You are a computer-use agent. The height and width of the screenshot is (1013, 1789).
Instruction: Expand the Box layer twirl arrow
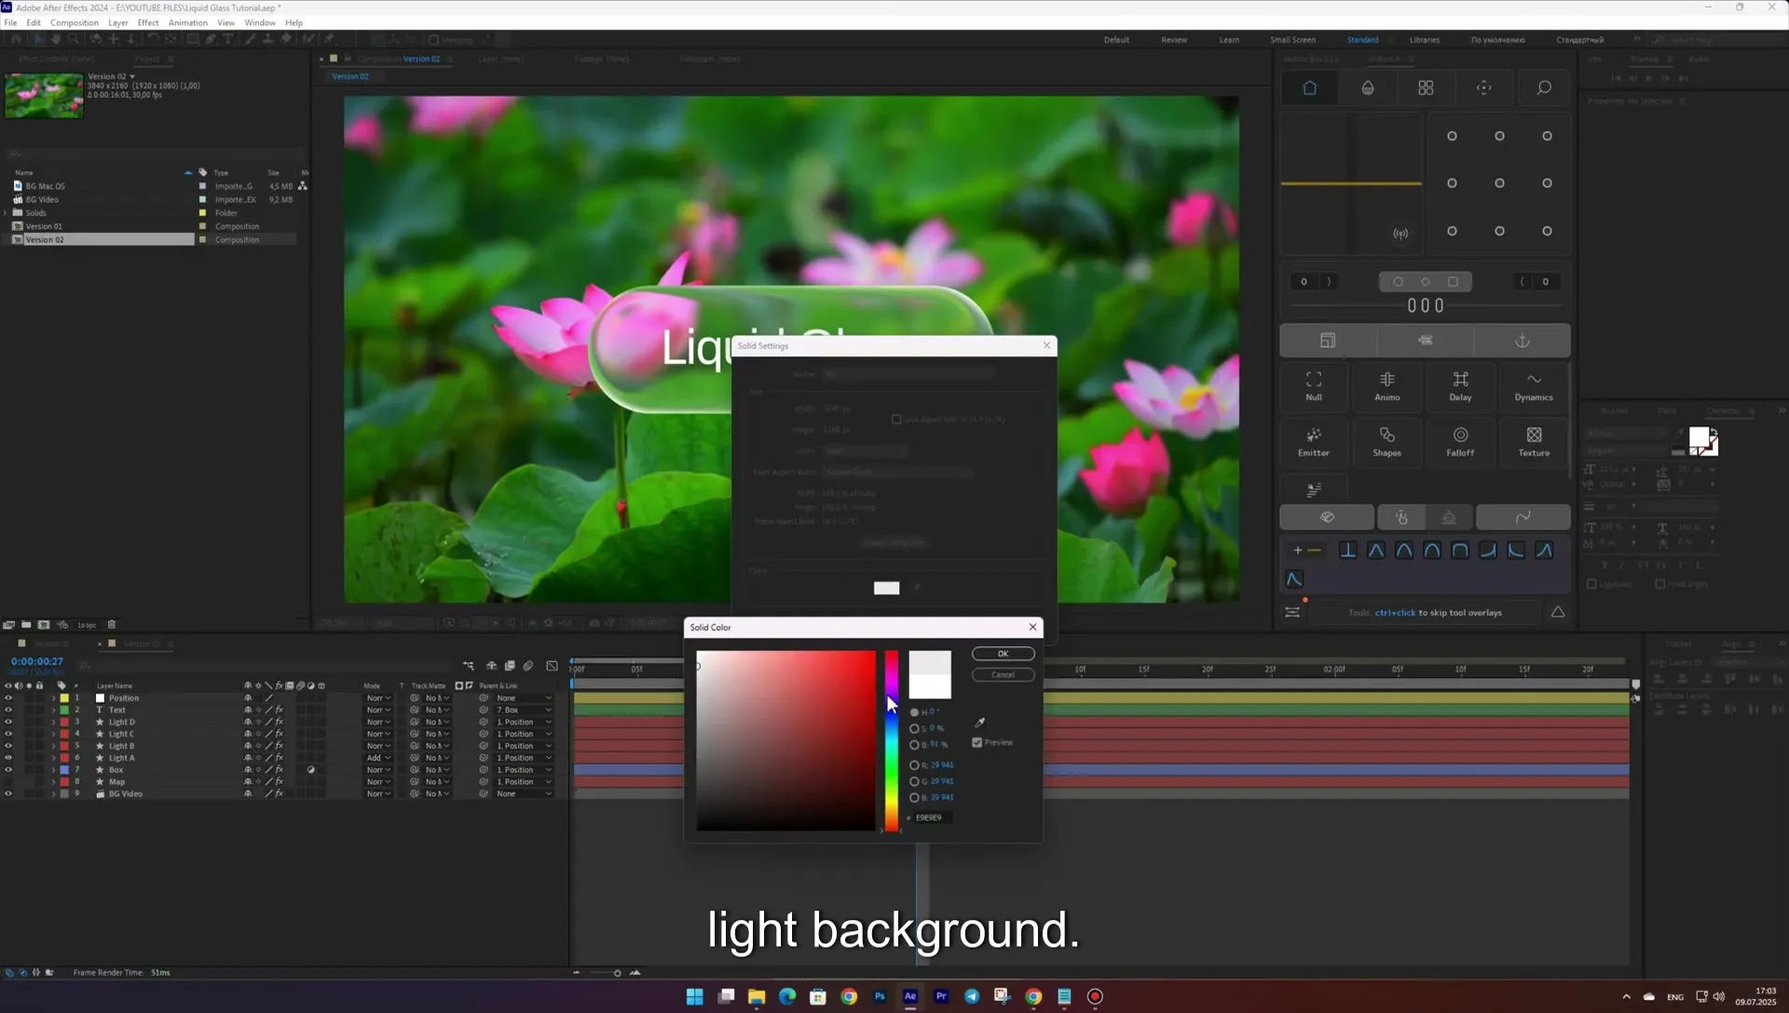tap(53, 770)
